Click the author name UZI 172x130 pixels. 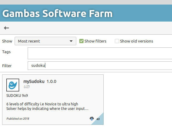[x=27, y=87]
